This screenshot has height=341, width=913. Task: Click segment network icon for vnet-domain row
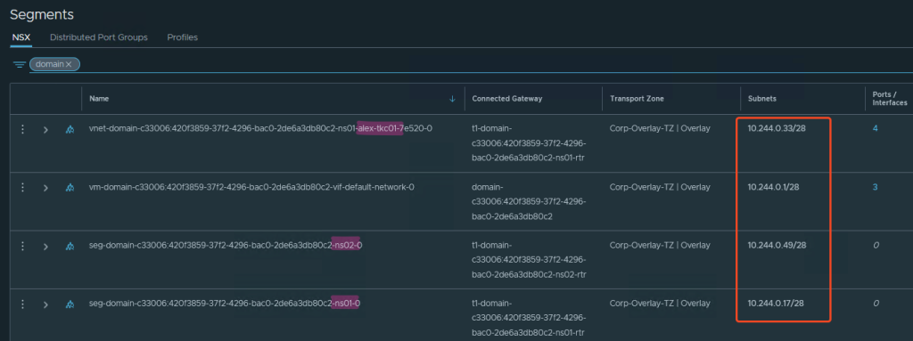click(x=70, y=129)
